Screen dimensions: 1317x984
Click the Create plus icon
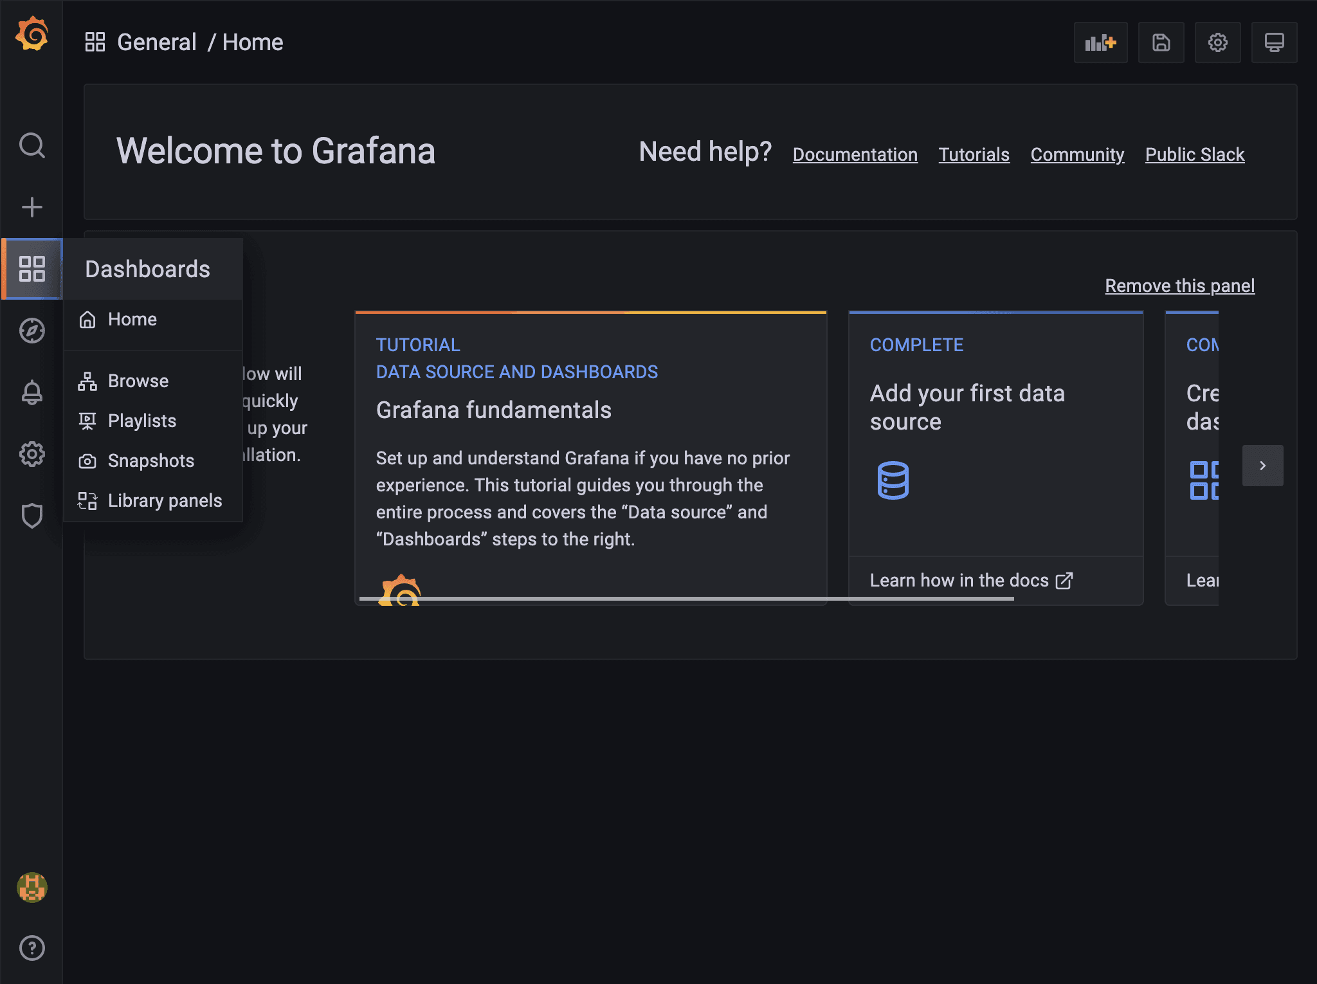[x=32, y=207]
